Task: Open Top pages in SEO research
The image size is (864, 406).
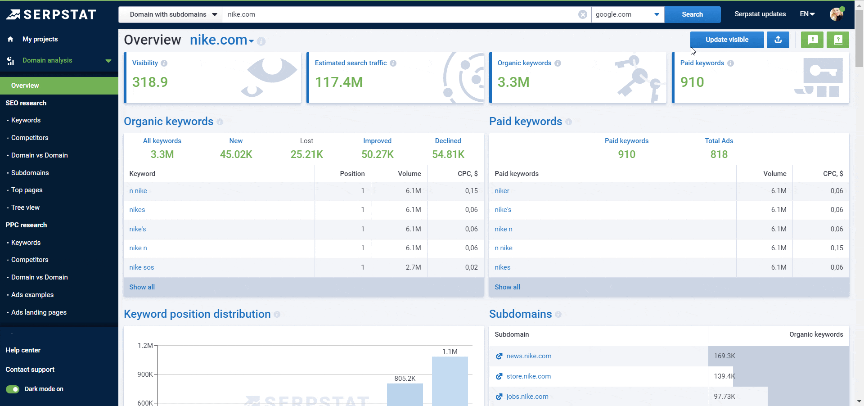Action: coord(27,190)
